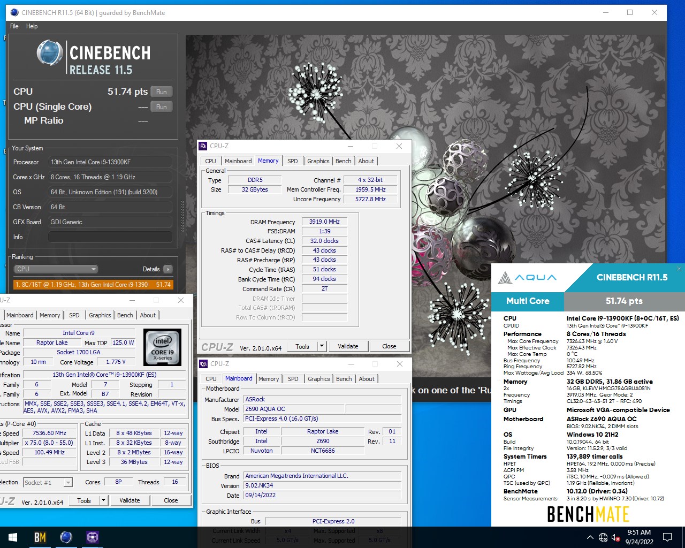Expand Tools dropdown arrow in CPU window
The width and height of the screenshot is (685, 548).
(x=104, y=500)
